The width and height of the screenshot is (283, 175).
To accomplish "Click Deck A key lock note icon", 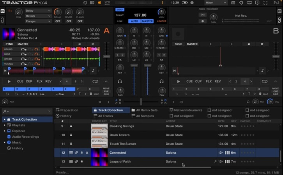I will [93, 71].
